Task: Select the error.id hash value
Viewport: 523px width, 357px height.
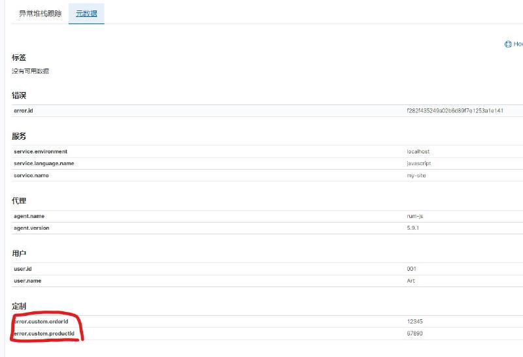Action: (x=454, y=111)
